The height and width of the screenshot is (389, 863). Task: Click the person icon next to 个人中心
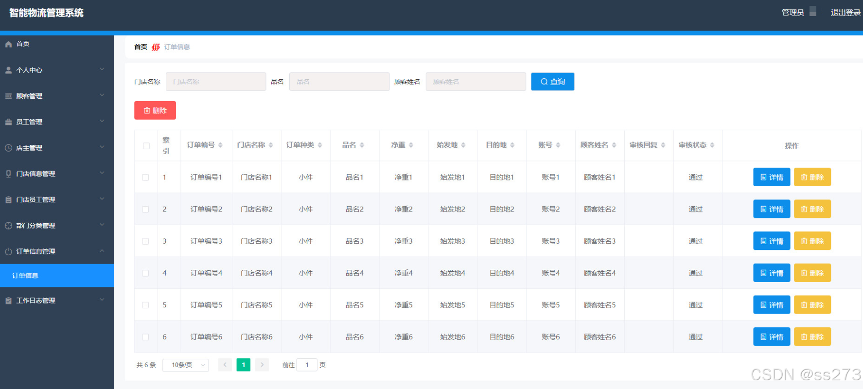coord(8,70)
